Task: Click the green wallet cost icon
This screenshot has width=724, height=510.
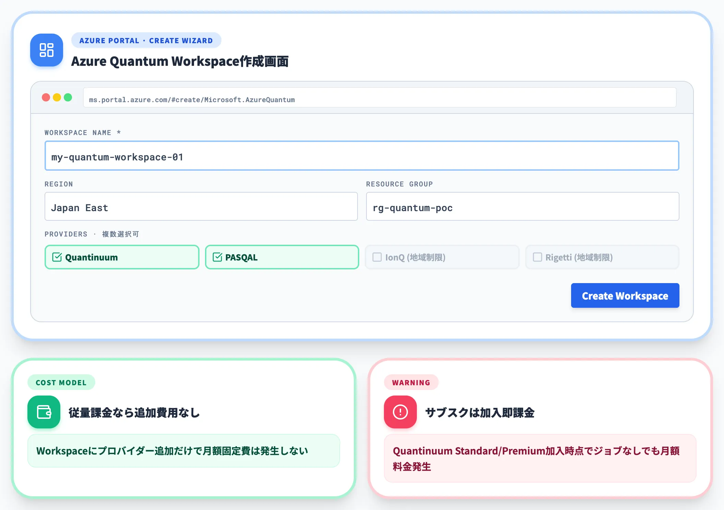Action: click(x=44, y=412)
